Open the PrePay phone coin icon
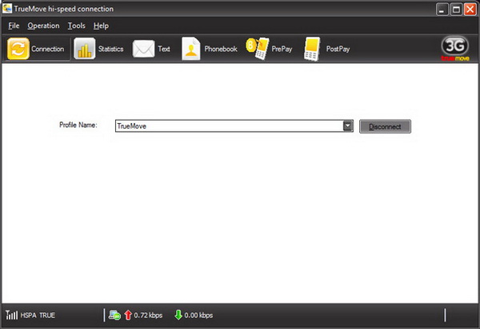Screen dimensions: 480x329 click(x=258, y=49)
